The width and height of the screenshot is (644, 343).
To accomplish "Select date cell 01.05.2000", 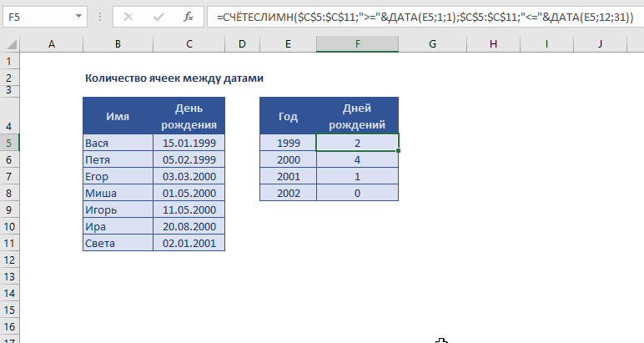I will pos(189,193).
